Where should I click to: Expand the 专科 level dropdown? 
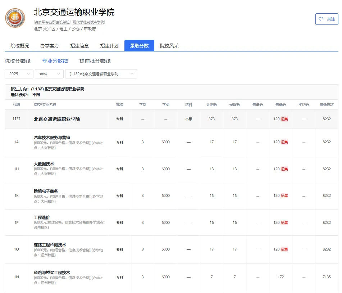49,74
